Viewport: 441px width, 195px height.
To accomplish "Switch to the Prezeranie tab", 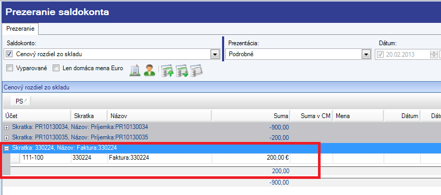I will 20,29.
